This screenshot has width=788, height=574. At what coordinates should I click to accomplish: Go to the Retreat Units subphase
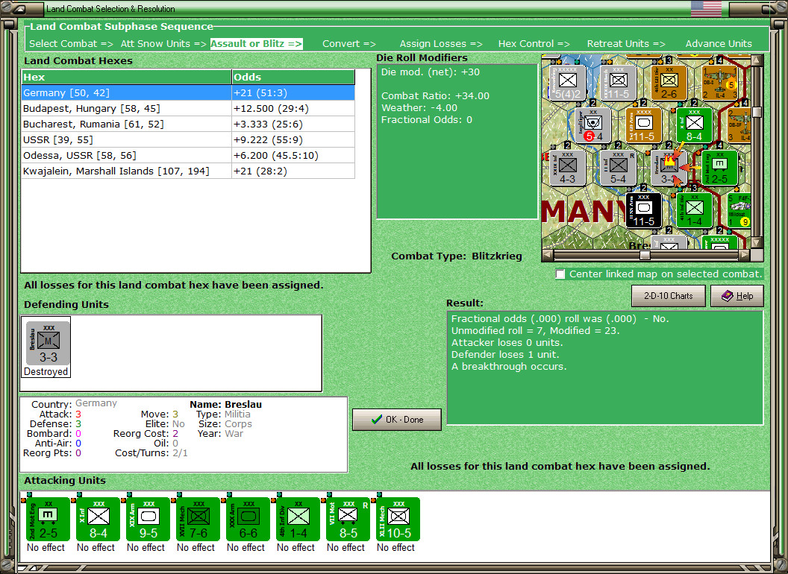(625, 44)
